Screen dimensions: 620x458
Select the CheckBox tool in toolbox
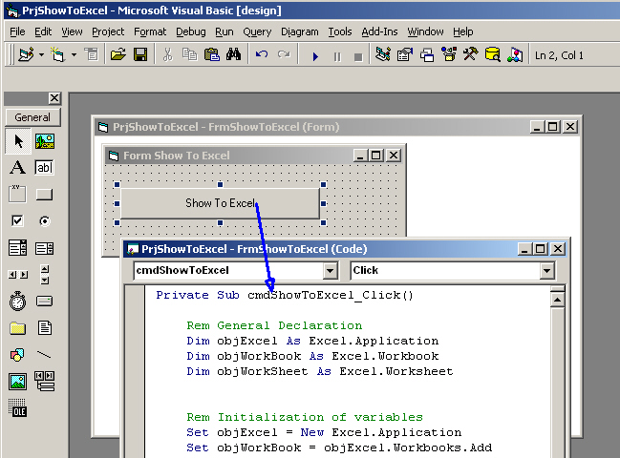pos(18,220)
